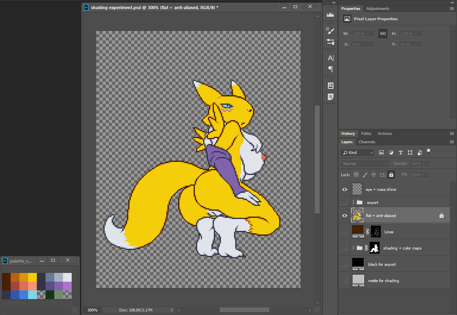Open the Paragraph panel icon
Image resolution: width=457 pixels, height=315 pixels.
coord(330,69)
